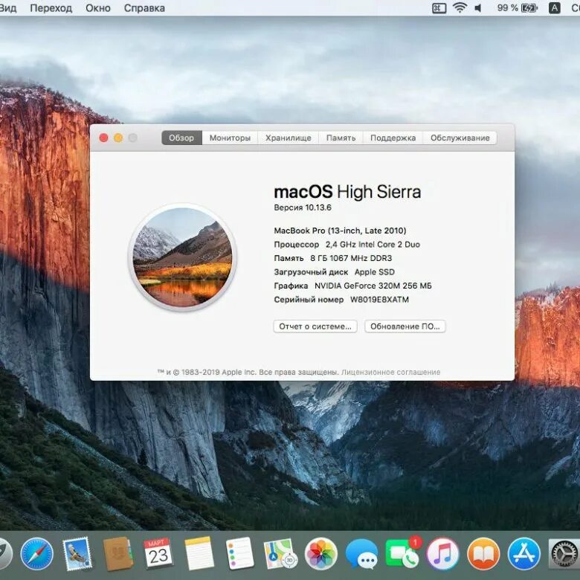
Task: Open the Calendar icon showing 23
Action: click(158, 553)
